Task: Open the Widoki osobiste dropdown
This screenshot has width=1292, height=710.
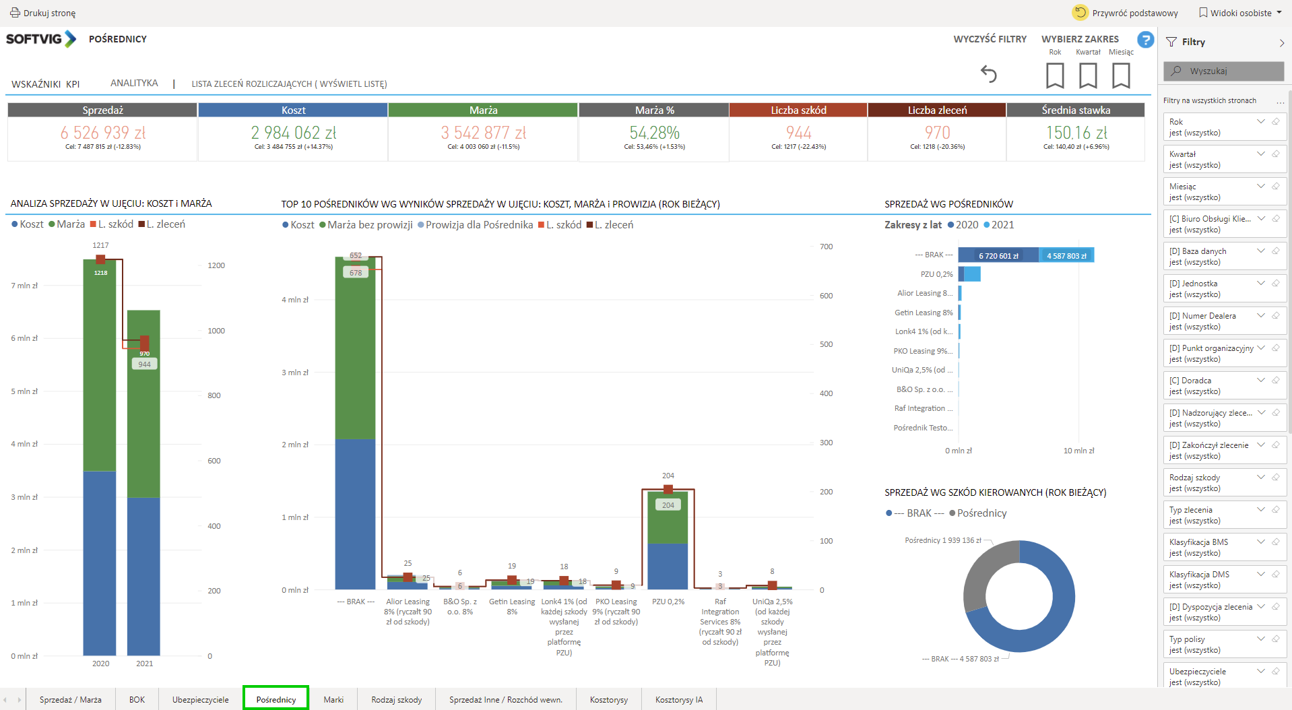Action: pos(1240,13)
